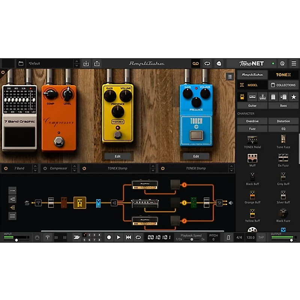Select the orange compressor block in chain
Screen dimensions: 300x300
point(64,202)
